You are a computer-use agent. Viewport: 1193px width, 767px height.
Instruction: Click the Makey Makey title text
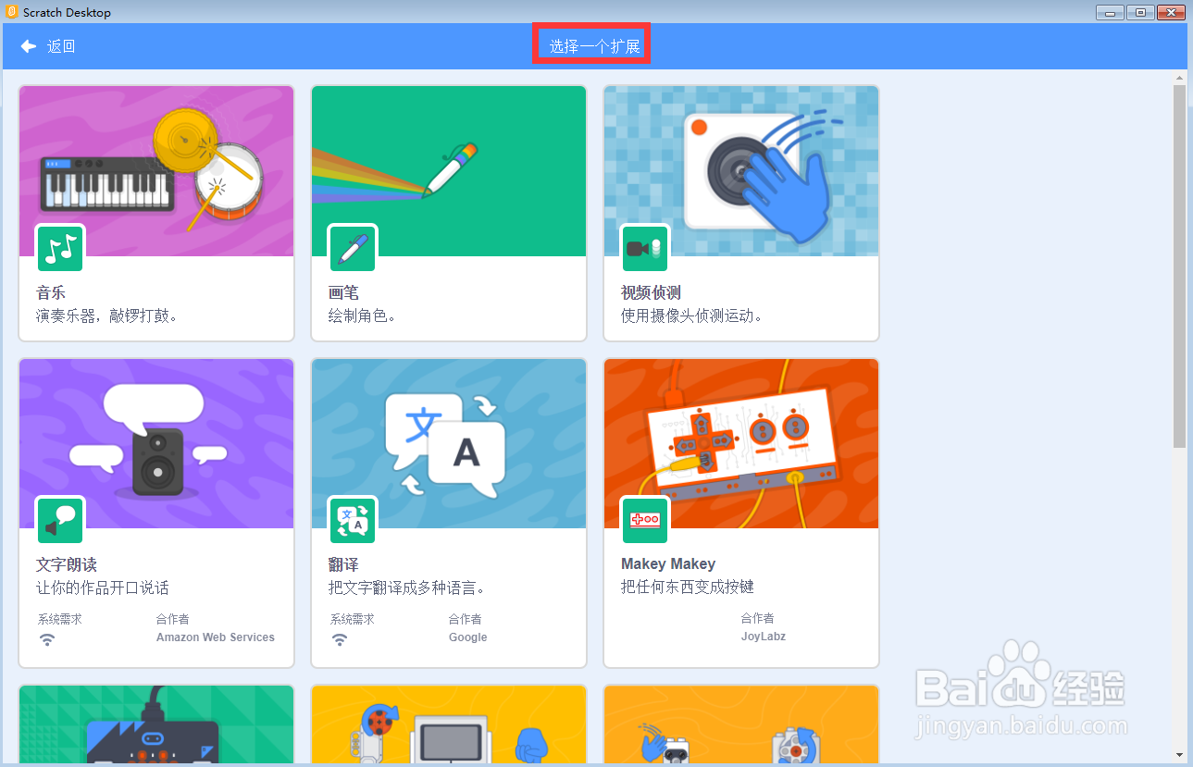click(668, 563)
